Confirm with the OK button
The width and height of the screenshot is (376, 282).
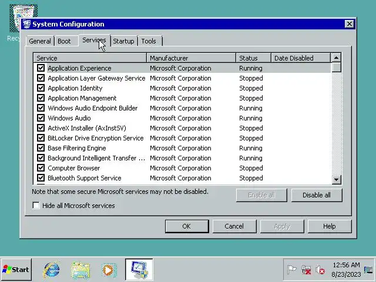(187, 226)
